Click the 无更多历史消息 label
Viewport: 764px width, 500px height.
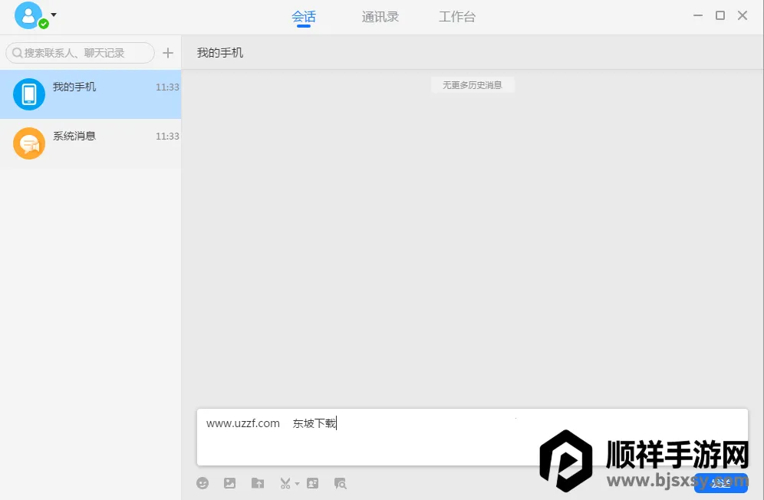pos(472,85)
